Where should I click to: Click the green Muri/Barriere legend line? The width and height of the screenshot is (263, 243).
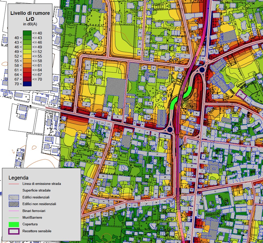14,217
